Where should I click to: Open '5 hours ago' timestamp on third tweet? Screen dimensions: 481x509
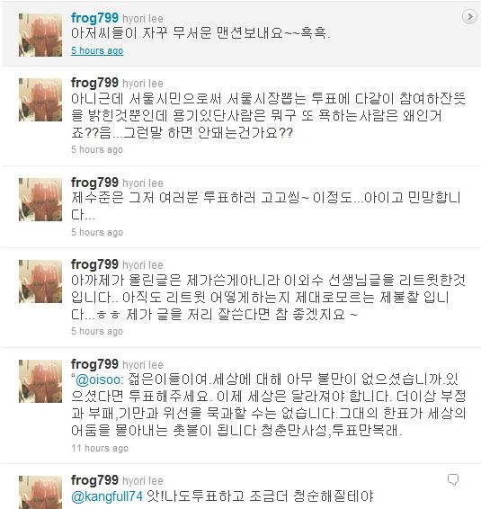(97, 232)
